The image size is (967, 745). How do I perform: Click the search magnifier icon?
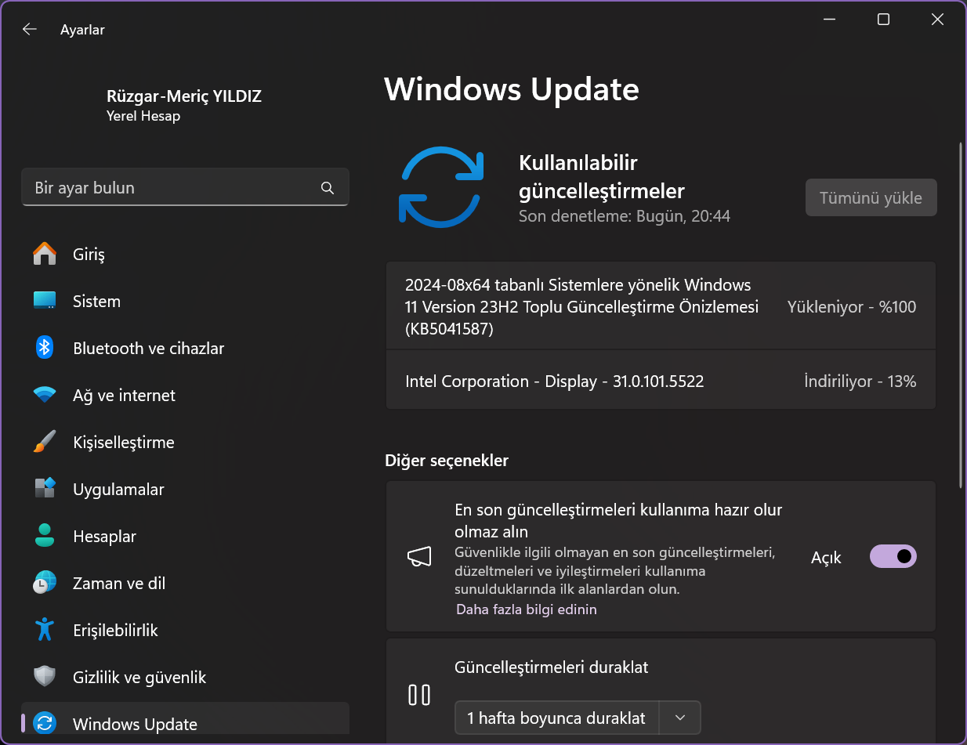[328, 188]
